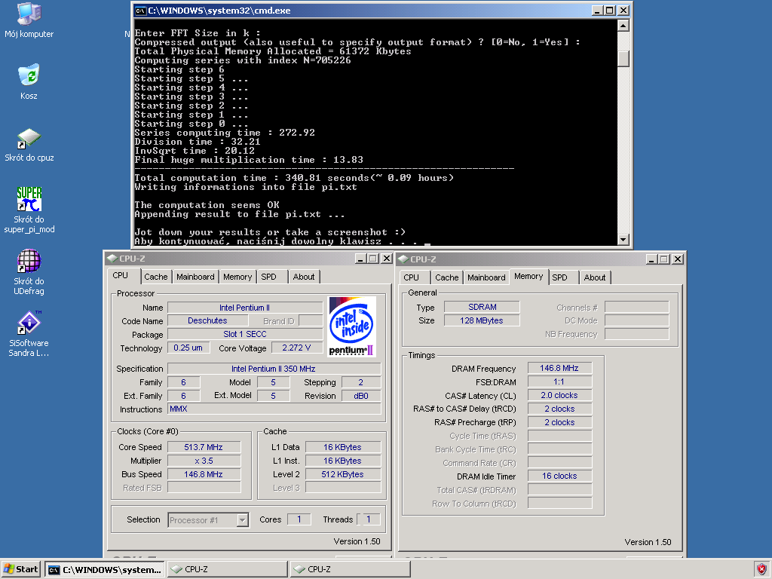Click the Threads count field

pyautogui.click(x=368, y=519)
